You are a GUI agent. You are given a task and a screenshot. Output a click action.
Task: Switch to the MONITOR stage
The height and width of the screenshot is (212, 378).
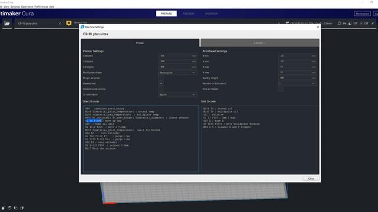(x=211, y=14)
